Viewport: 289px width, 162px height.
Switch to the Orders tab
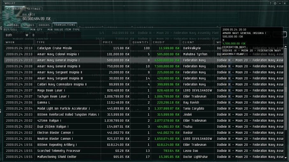tap(44, 25)
